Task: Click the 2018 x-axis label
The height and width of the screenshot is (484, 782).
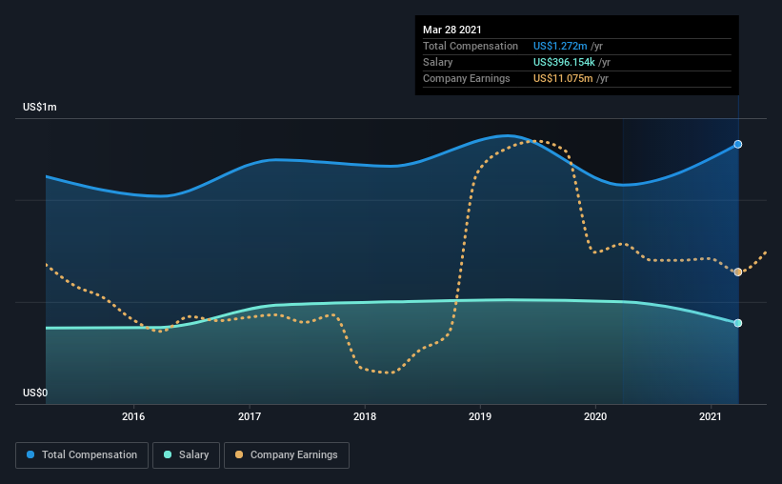Action: (x=365, y=416)
